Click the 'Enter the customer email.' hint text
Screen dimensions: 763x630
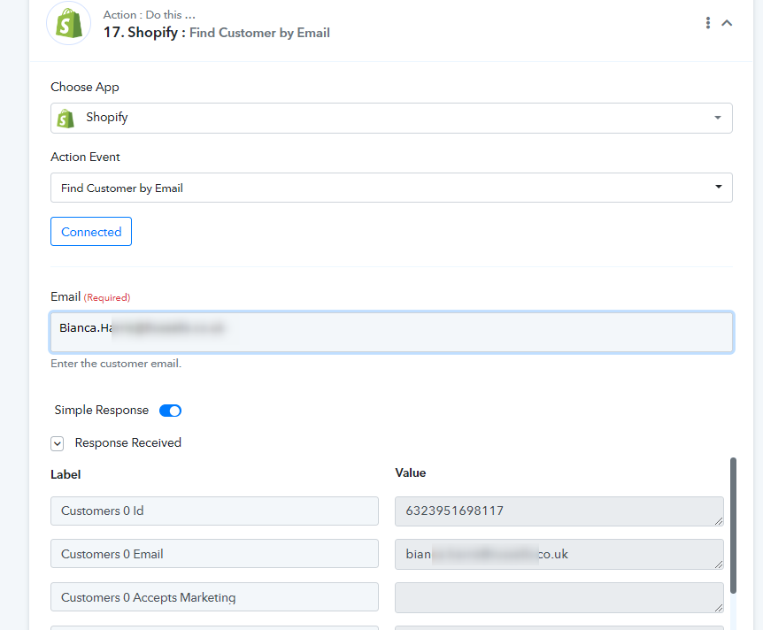(116, 364)
